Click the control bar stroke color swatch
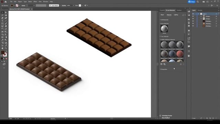Viewport: 220px width, 124px height. (x=17, y=6)
